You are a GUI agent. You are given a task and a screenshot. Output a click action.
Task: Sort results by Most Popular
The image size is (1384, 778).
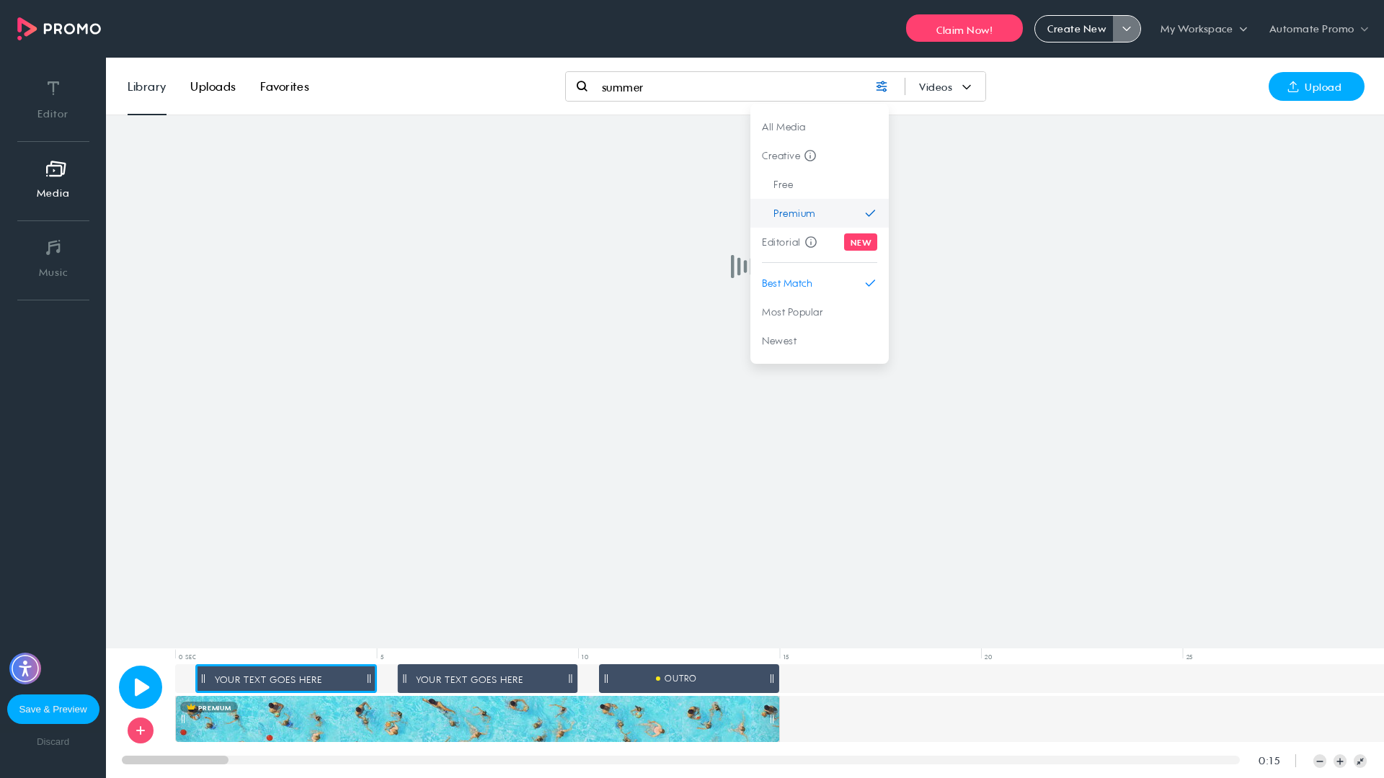tap(820, 312)
